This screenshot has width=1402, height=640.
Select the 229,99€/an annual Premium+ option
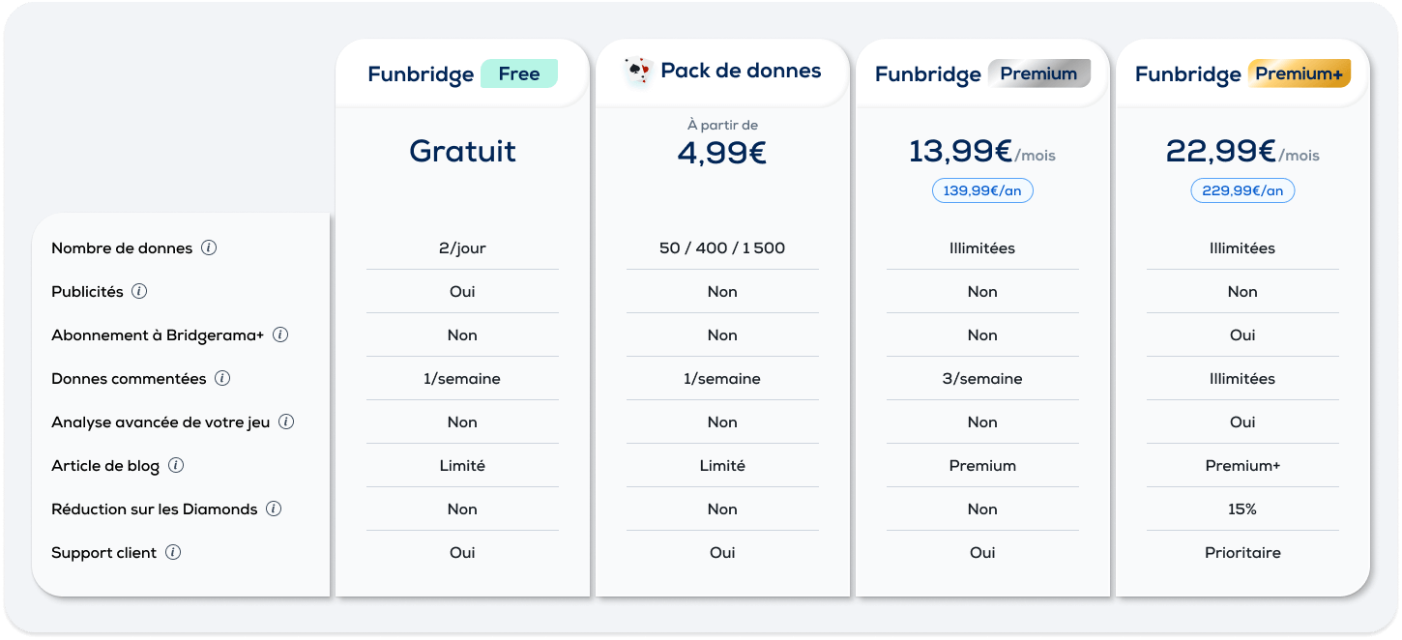(1242, 190)
